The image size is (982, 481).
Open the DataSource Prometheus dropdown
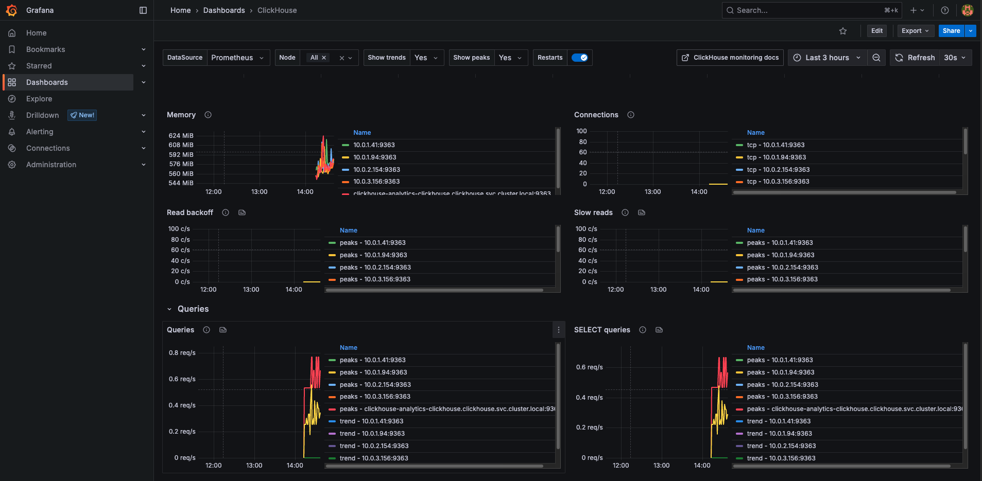[x=237, y=58]
